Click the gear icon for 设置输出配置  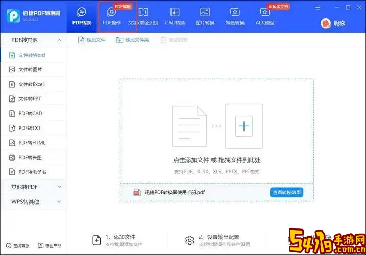click(189, 240)
